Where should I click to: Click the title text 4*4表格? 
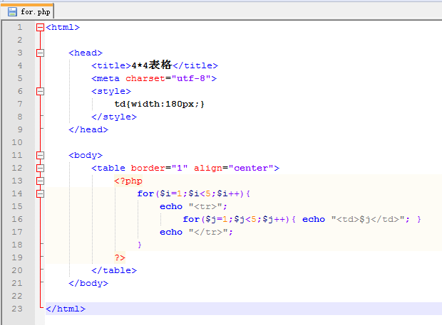tap(151, 65)
